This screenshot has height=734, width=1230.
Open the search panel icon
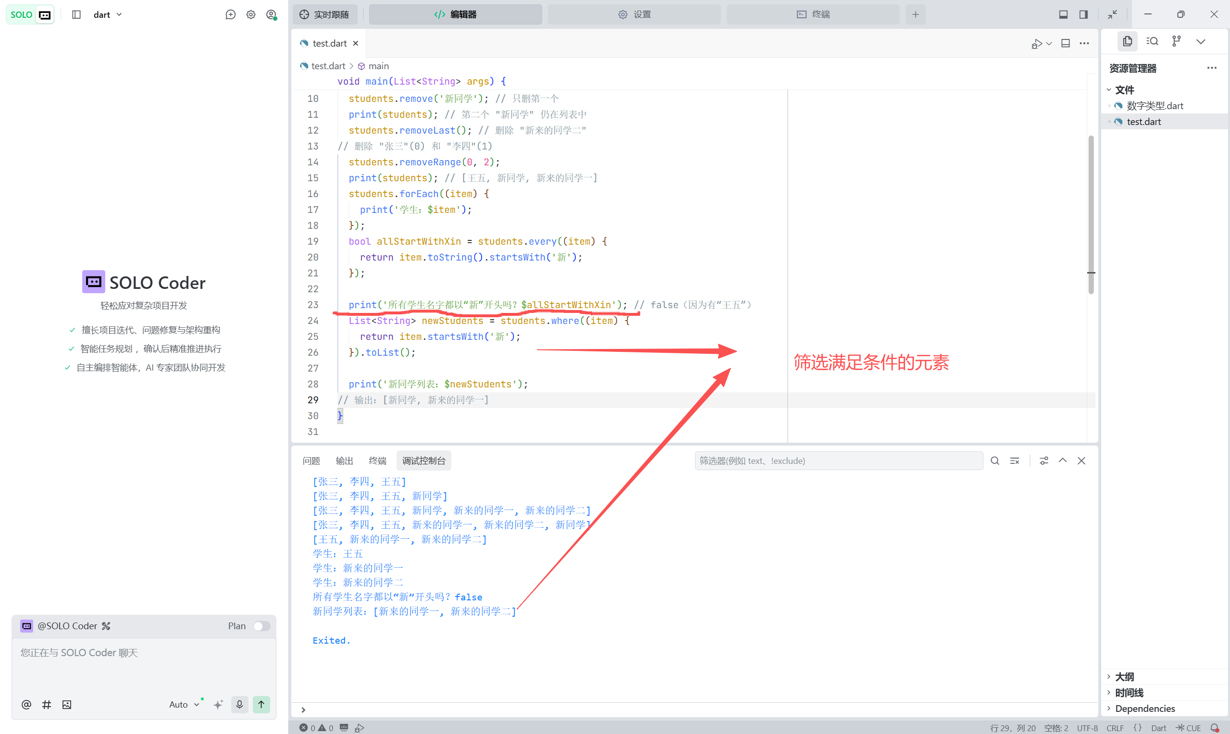[x=1152, y=41]
